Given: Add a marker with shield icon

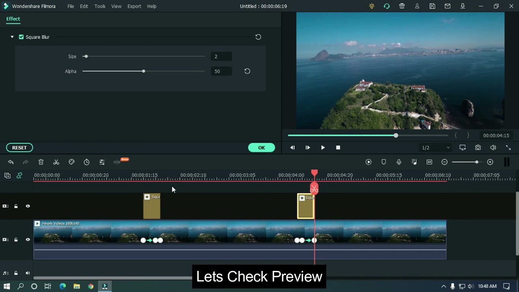Looking at the screenshot, I should point(384,162).
